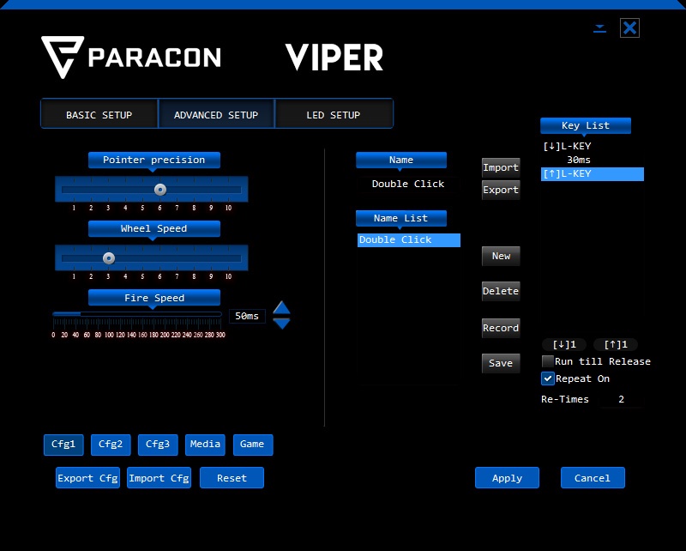This screenshot has width=686, height=551.
Task: Cancel the changes
Action: 593,478
